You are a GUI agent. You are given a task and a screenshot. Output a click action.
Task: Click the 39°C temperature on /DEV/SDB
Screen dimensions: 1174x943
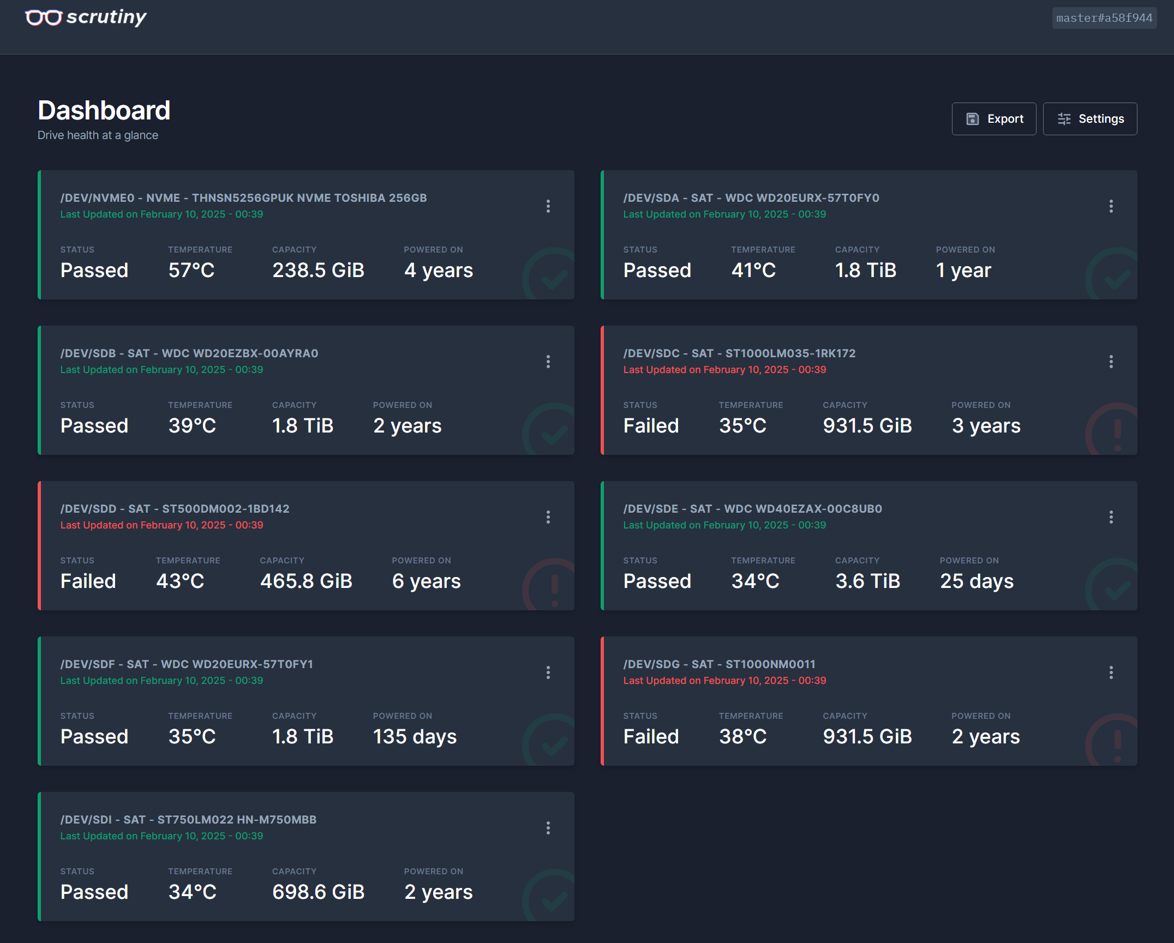(x=192, y=426)
